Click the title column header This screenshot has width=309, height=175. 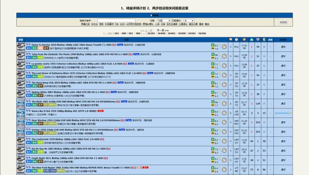(126, 40)
